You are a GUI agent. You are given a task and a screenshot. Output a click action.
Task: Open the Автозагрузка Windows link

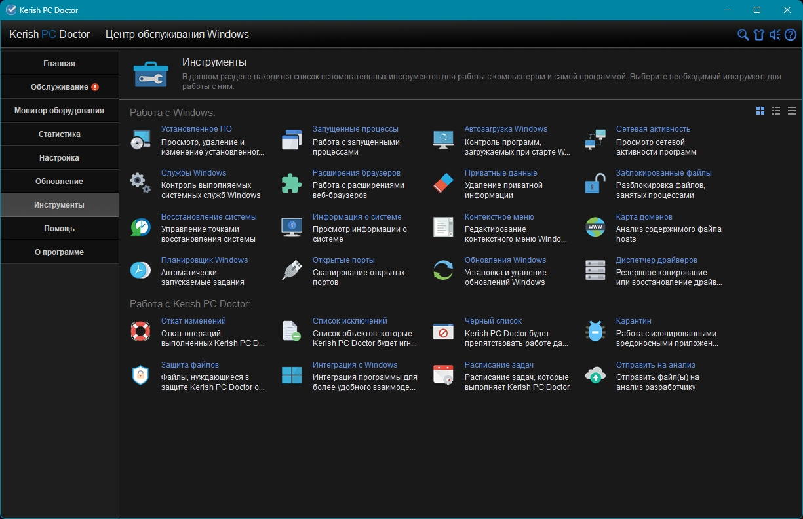pyautogui.click(x=506, y=129)
